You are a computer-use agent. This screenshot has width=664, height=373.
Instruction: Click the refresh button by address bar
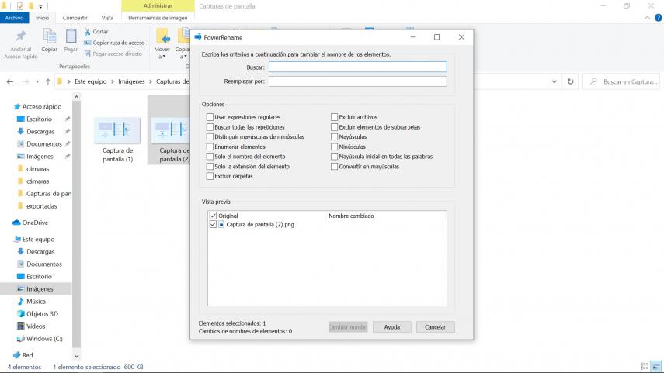point(570,81)
